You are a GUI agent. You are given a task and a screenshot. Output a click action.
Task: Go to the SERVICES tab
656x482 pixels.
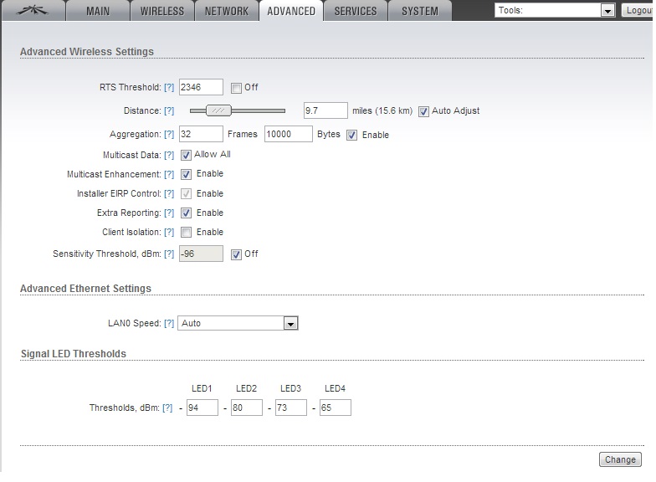coord(356,10)
